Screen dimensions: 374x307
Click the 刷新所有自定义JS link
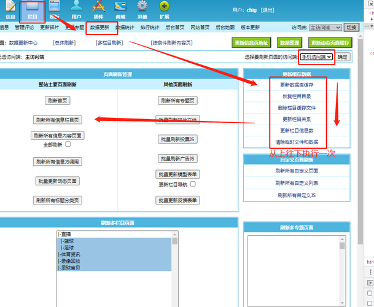pos(297,195)
